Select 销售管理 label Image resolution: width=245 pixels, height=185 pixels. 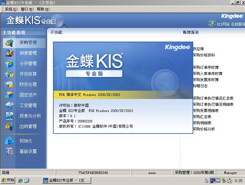pyautogui.click(x=28, y=53)
